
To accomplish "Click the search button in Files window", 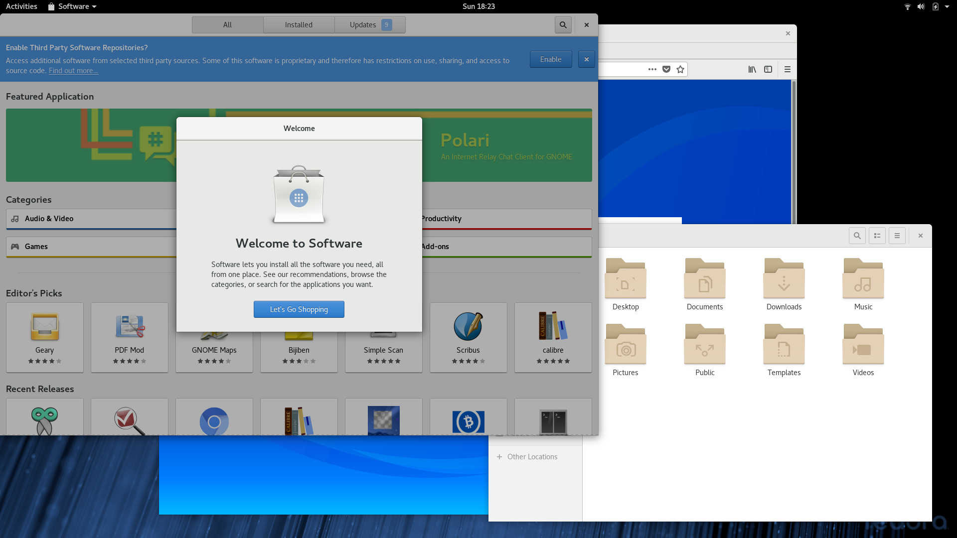I will click(857, 236).
